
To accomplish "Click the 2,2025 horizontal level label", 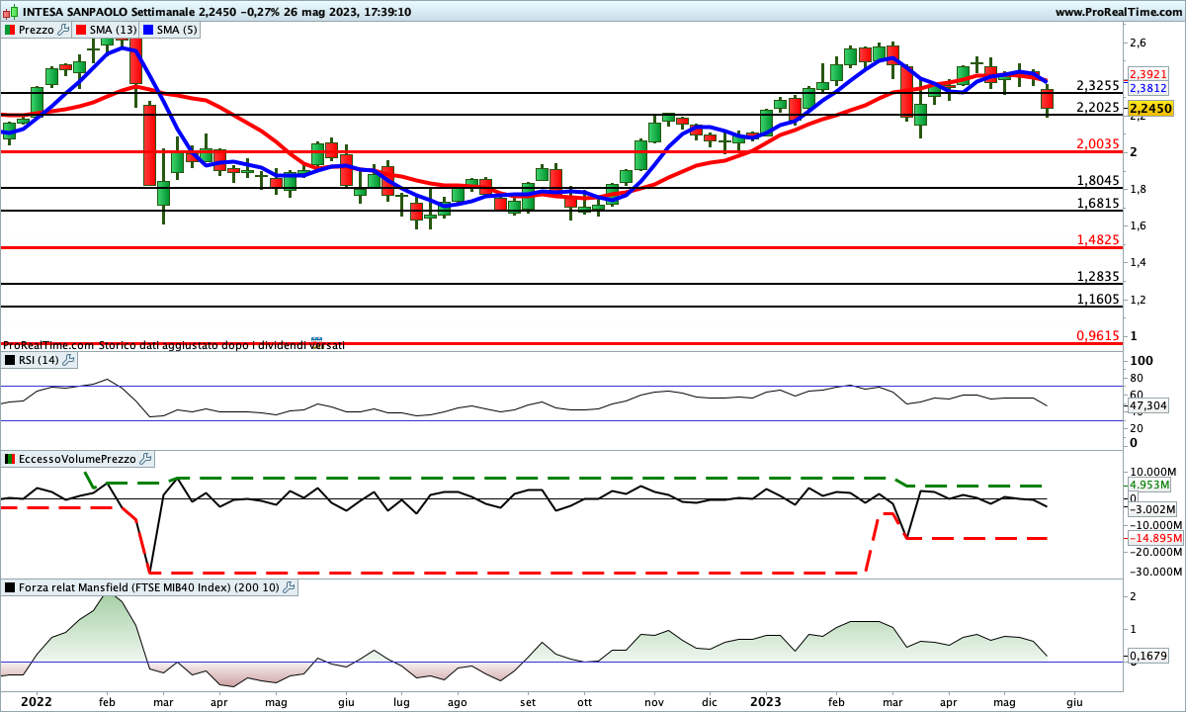I will (x=1097, y=107).
